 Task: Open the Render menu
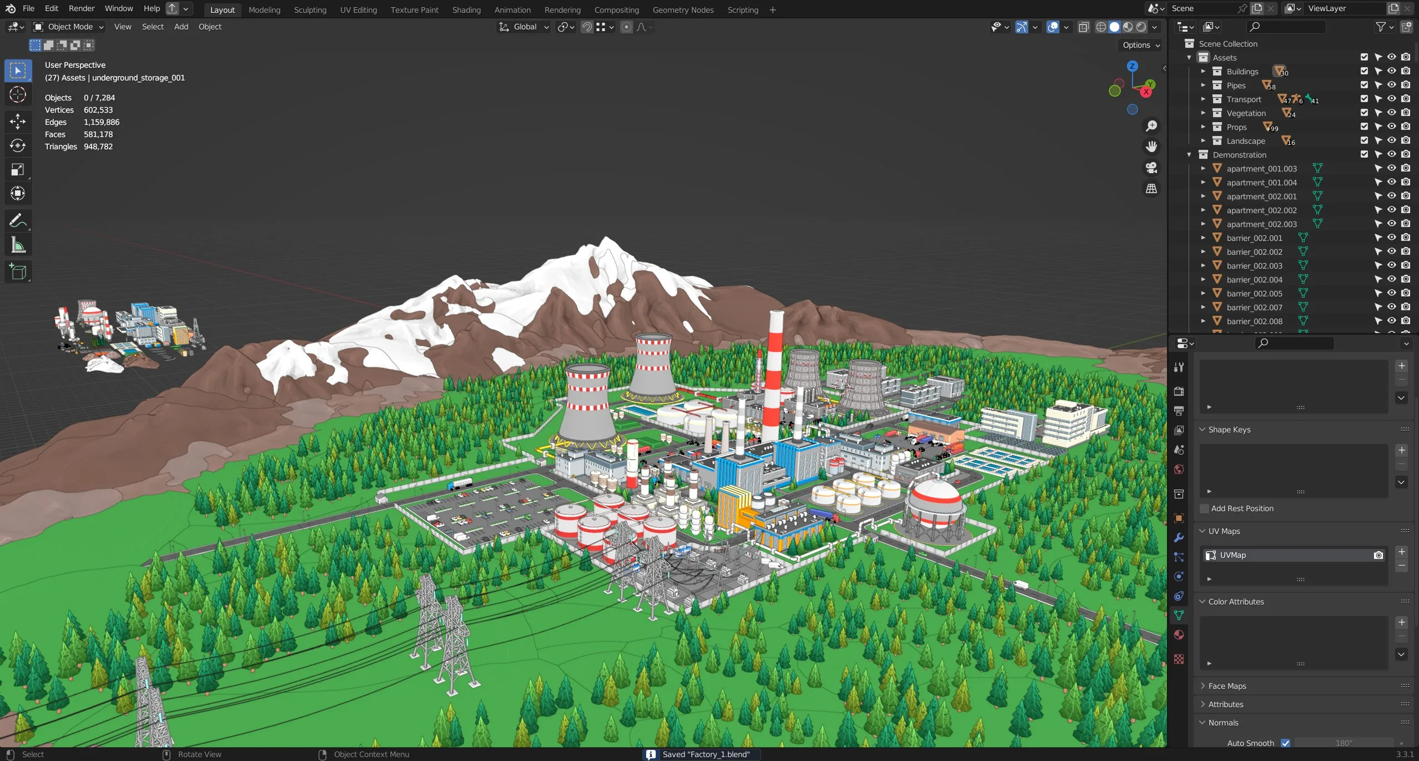click(x=81, y=8)
